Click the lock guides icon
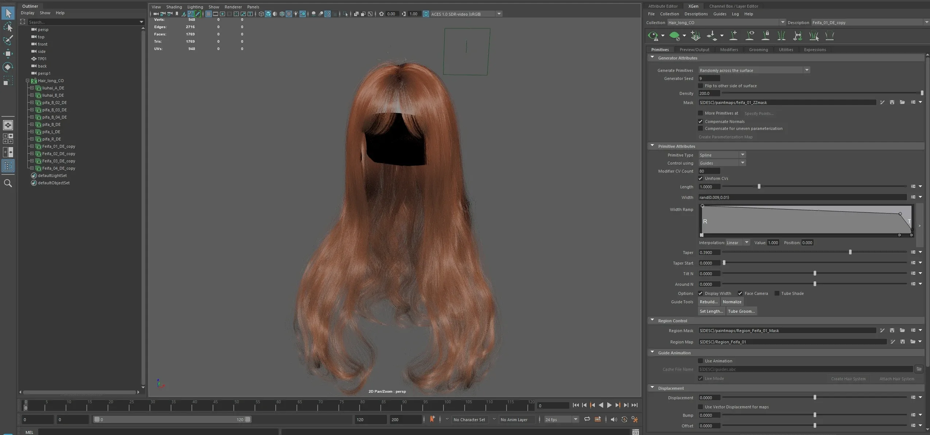The image size is (930, 435). (766, 36)
